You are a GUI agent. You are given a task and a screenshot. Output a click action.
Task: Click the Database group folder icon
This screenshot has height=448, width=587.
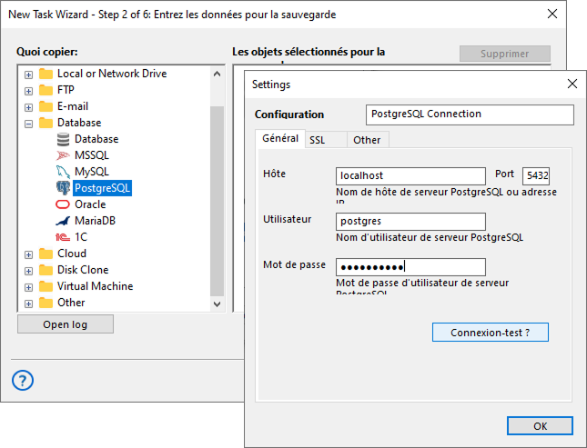[46, 123]
